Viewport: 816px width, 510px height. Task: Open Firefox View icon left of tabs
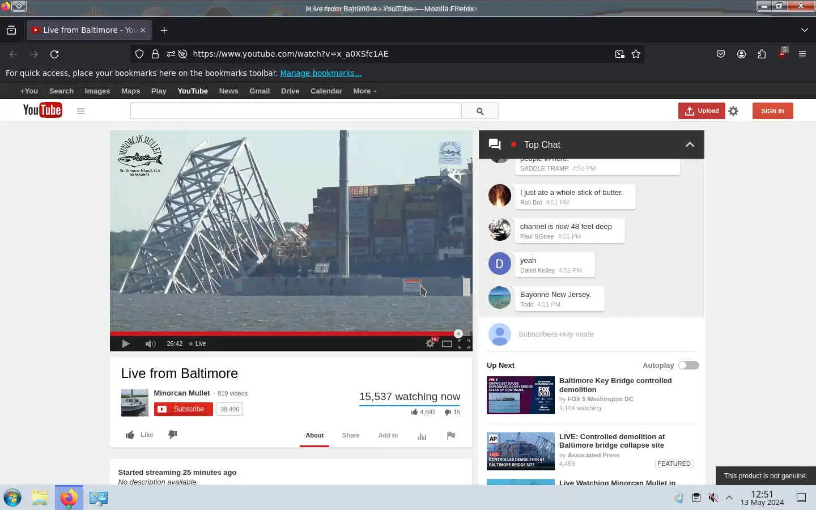point(11,30)
